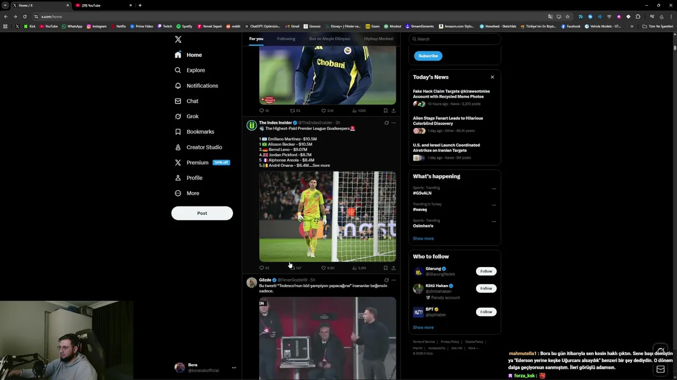The width and height of the screenshot is (677, 380).
Task: Like the Chobani jersey post
Action: [x=327, y=111]
